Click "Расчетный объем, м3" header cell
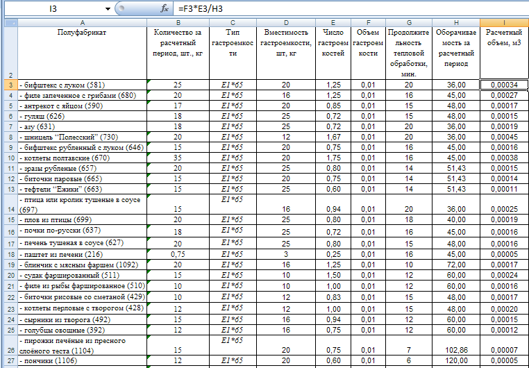The image size is (529, 368). (504, 53)
